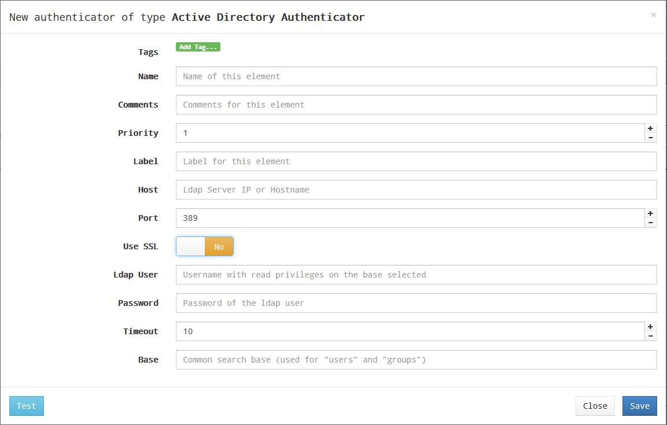
Task: Decrease Timeout with minus stepper
Action: click(x=650, y=336)
